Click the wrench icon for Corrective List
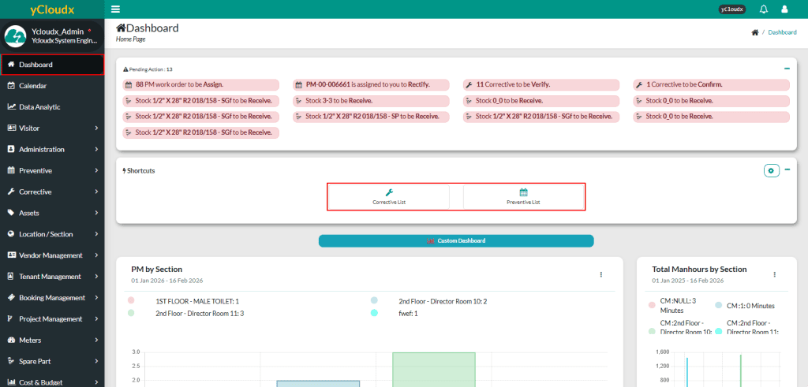808x387 pixels. point(388,192)
